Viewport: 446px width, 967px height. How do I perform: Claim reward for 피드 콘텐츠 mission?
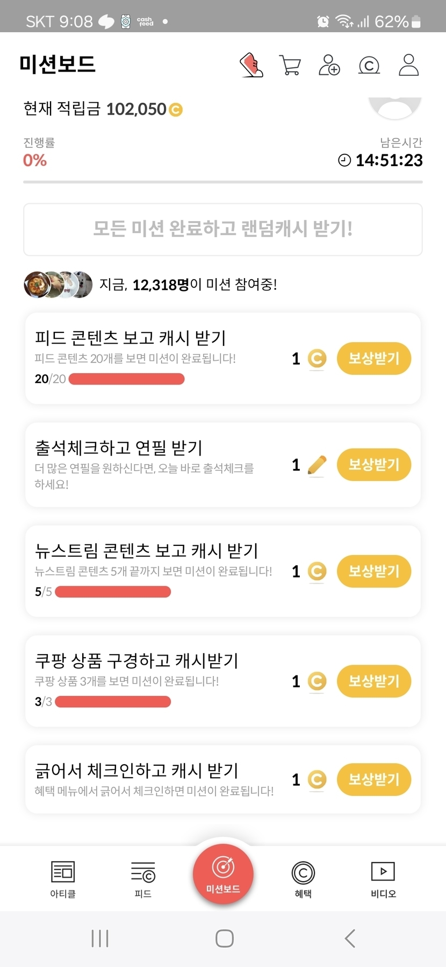click(374, 358)
